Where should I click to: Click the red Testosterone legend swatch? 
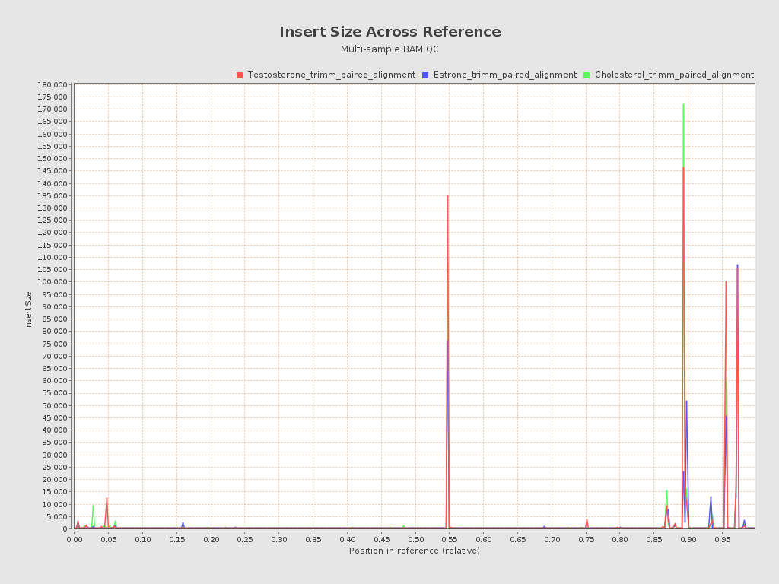click(x=240, y=75)
